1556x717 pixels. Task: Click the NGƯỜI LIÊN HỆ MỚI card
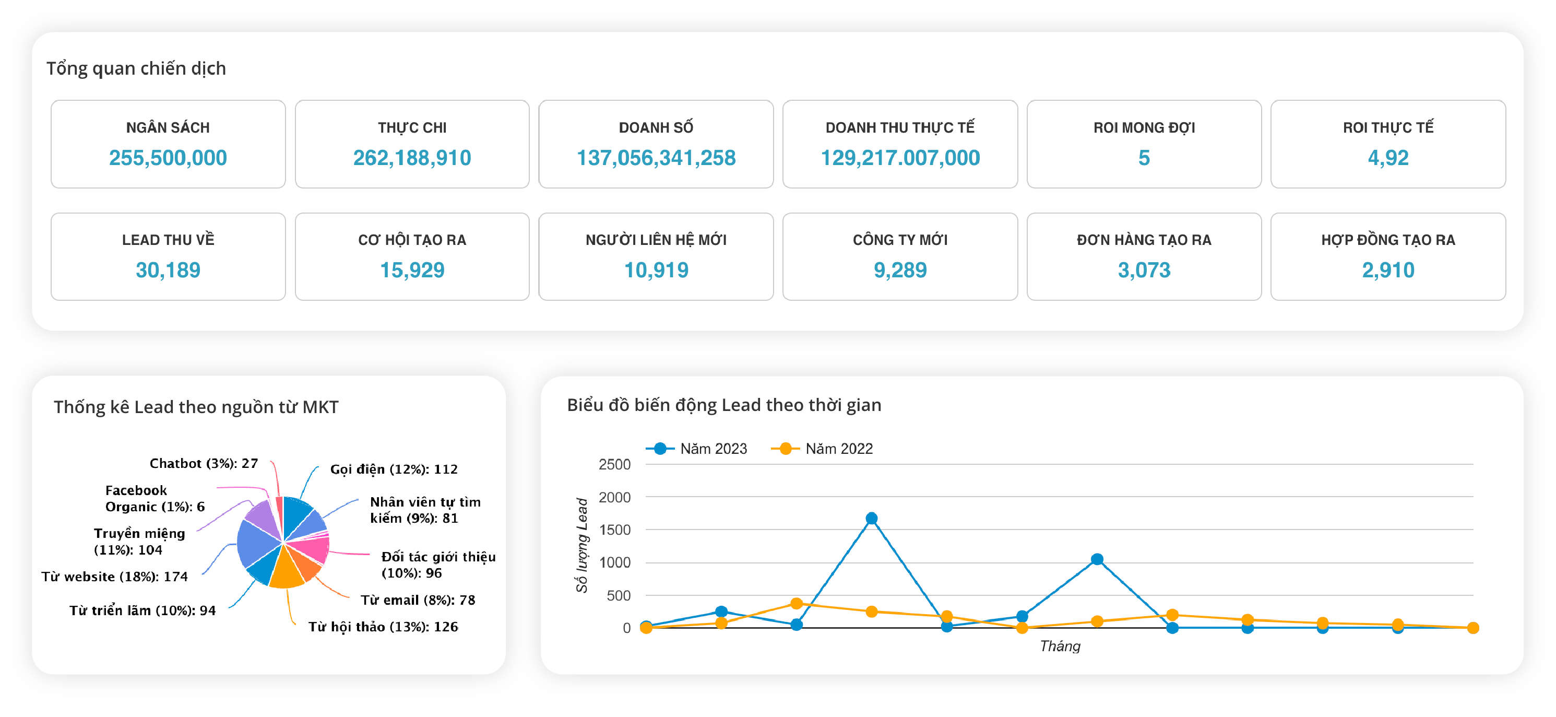coord(656,256)
